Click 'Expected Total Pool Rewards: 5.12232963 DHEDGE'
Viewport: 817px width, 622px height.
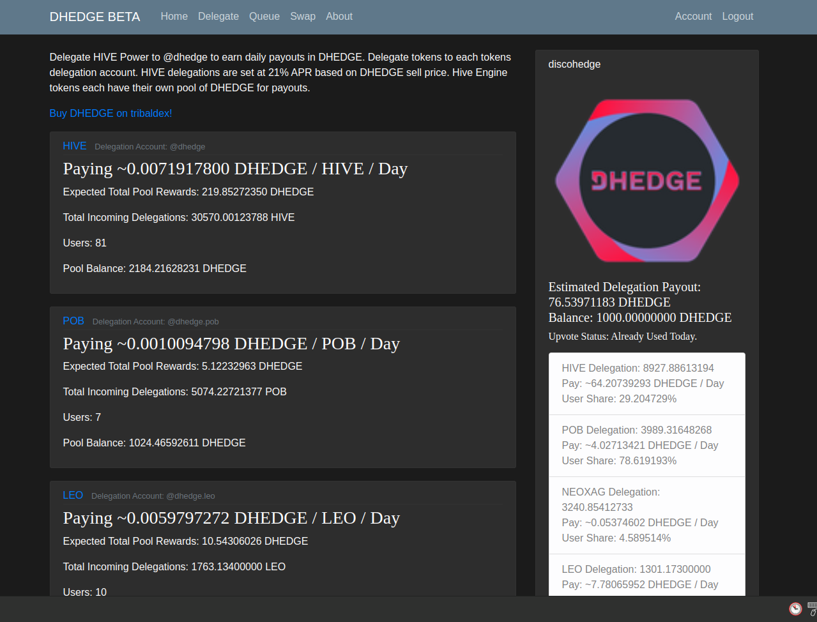(183, 367)
